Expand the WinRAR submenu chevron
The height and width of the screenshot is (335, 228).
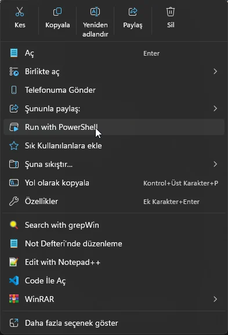point(215,299)
